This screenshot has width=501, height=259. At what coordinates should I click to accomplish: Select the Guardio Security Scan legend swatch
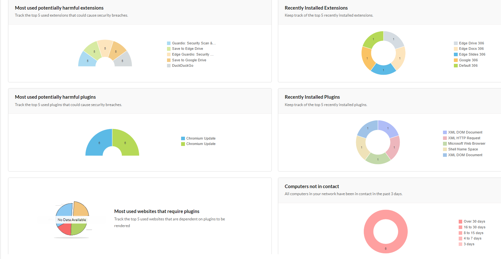click(x=168, y=43)
